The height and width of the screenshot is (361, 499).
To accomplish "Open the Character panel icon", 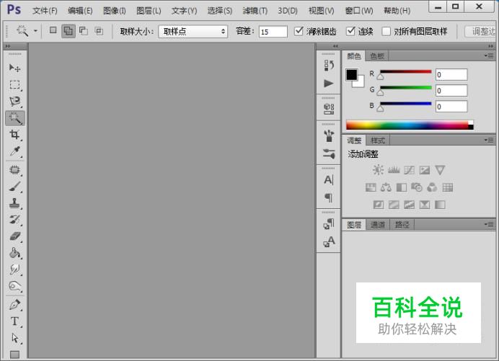I will coord(329,179).
